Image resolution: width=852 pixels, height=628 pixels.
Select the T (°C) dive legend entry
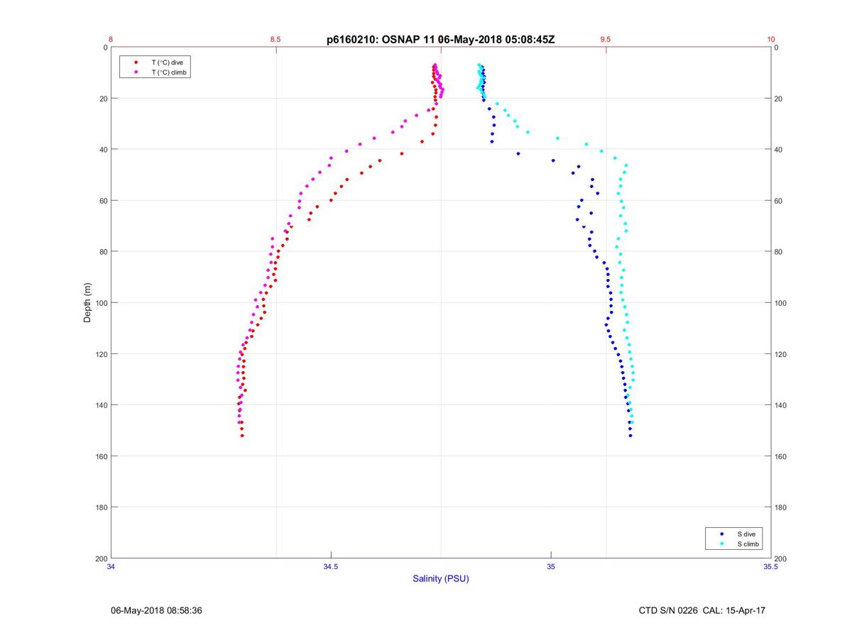pyautogui.click(x=156, y=62)
